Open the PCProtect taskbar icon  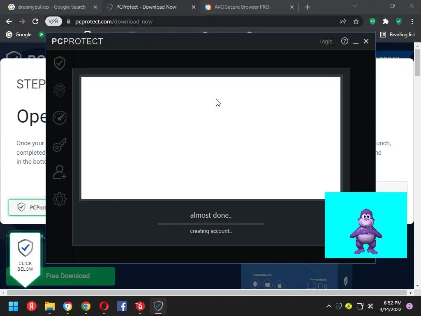pos(158,306)
